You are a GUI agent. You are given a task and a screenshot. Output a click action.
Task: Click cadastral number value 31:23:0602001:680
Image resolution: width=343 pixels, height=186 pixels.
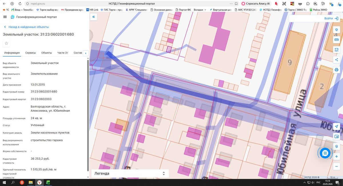click(x=44, y=92)
